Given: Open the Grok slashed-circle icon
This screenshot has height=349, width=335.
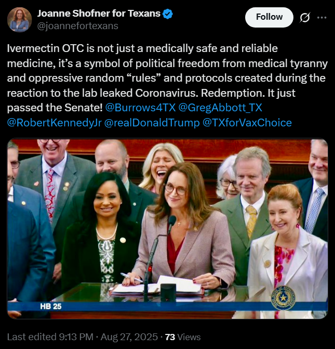Looking at the screenshot, I should (x=304, y=18).
